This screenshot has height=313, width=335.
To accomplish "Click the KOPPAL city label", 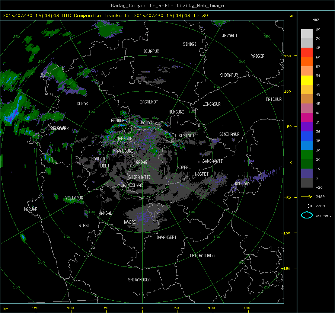I will point(184,167).
